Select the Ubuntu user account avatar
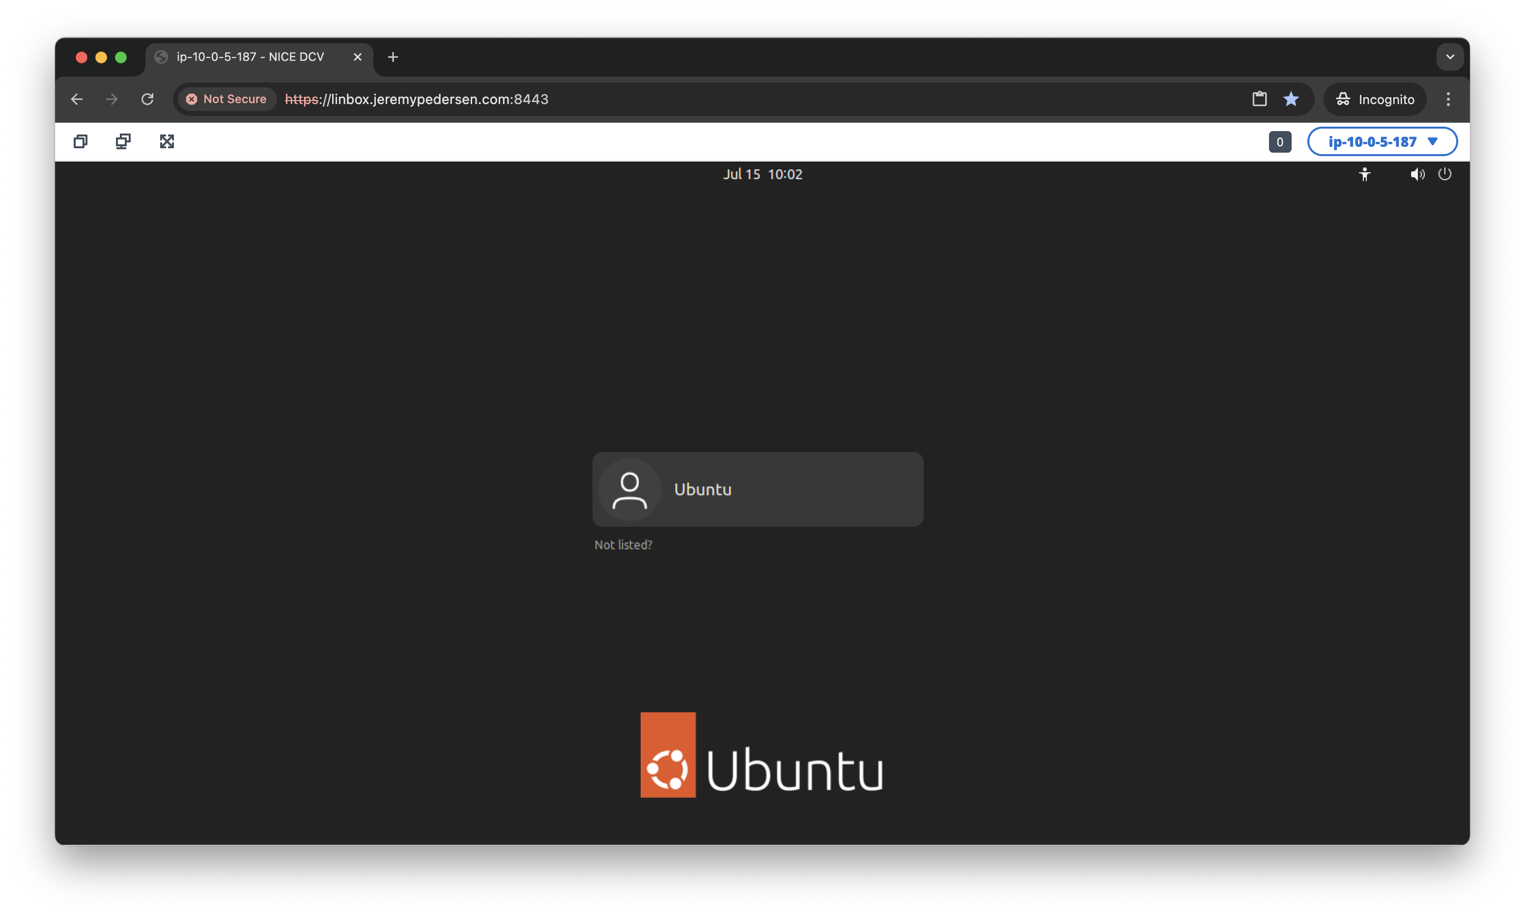Viewport: 1525px width, 918px height. tap(629, 488)
